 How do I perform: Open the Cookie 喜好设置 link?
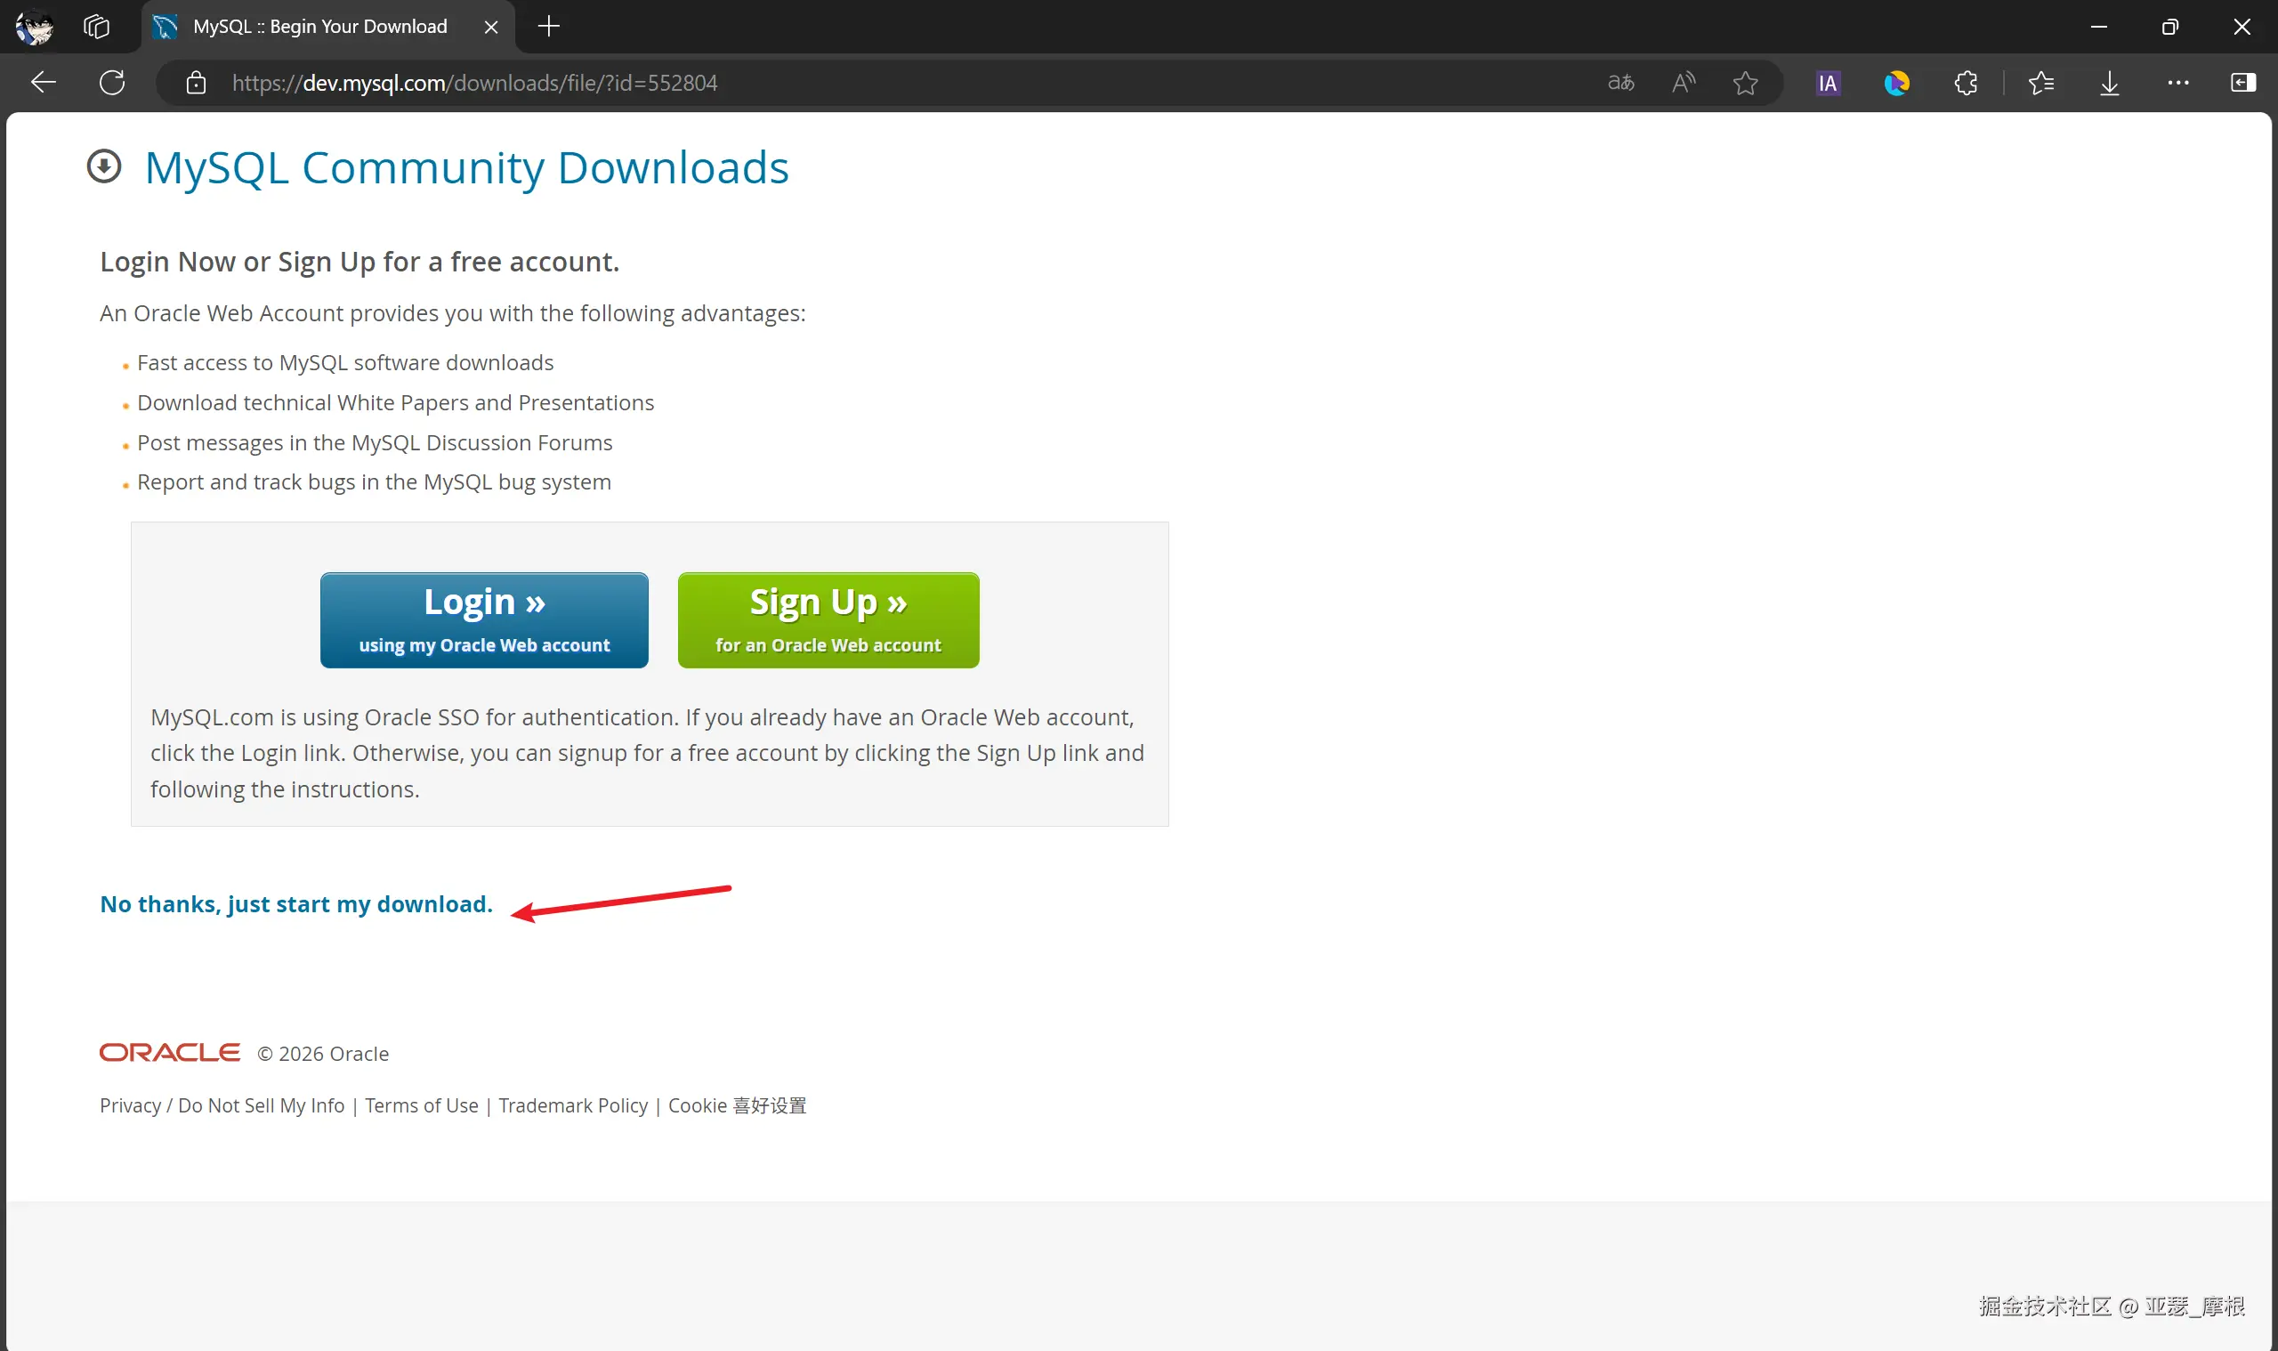pos(737,1105)
